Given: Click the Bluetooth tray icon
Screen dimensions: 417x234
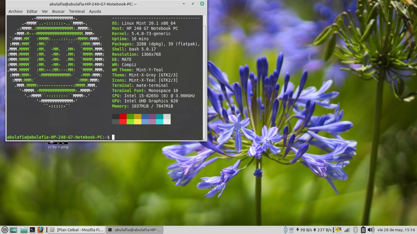Looking at the screenshot, I should click(x=355, y=230).
